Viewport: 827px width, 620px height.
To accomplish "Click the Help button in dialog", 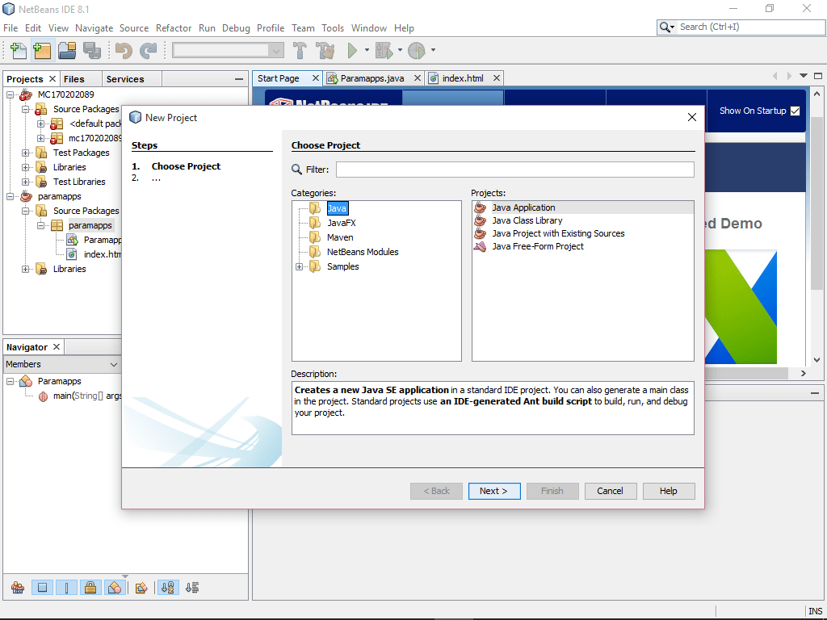I will click(x=668, y=491).
